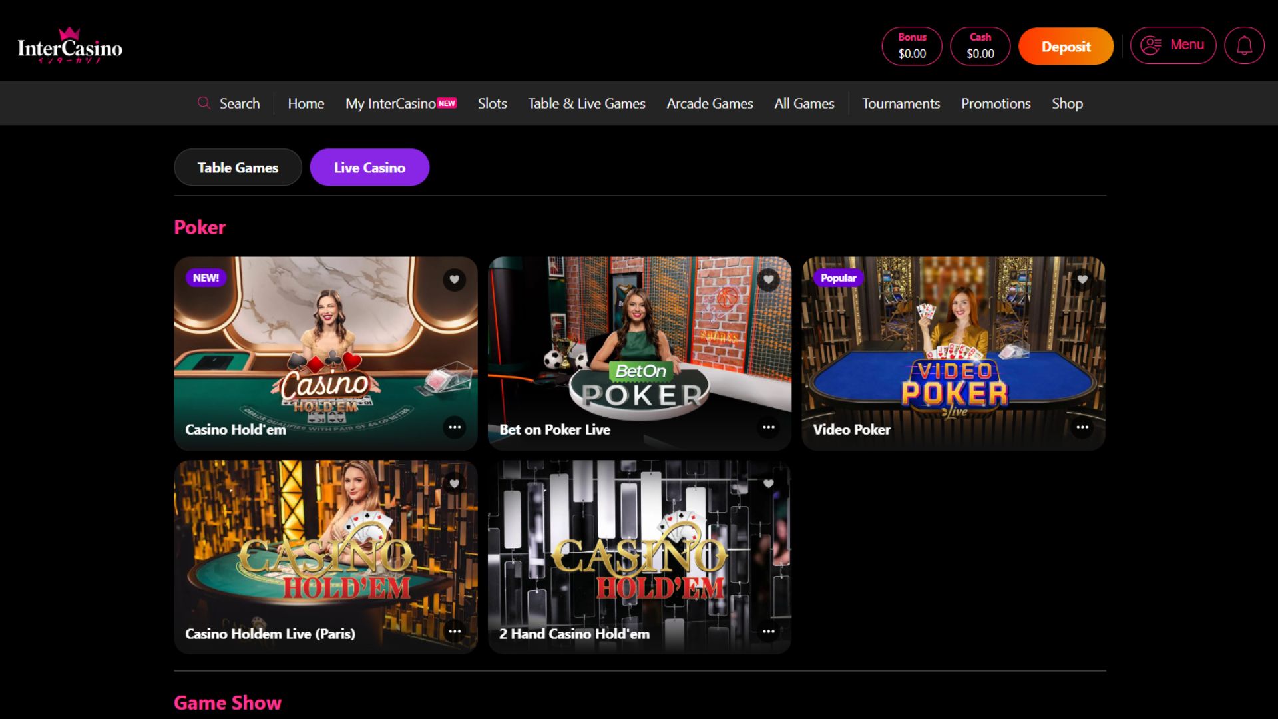
Task: Open All Games category
Action: pyautogui.click(x=804, y=103)
